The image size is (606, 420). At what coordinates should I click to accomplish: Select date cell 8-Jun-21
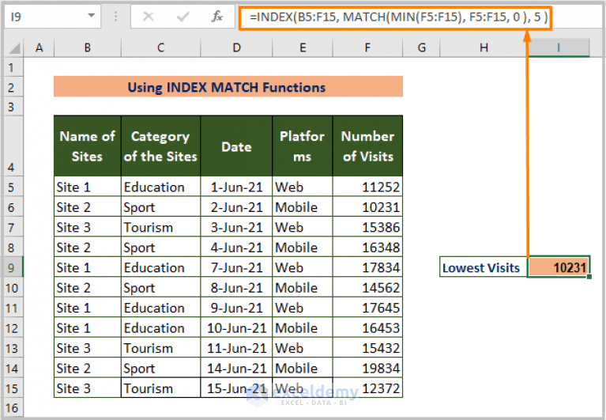point(236,287)
